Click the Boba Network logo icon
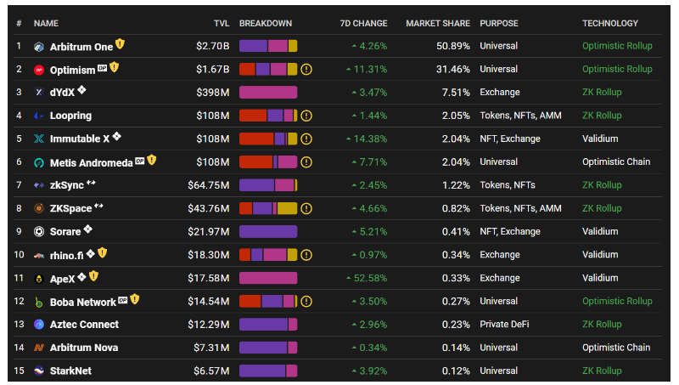This screenshot has height=385, width=679. [39, 303]
